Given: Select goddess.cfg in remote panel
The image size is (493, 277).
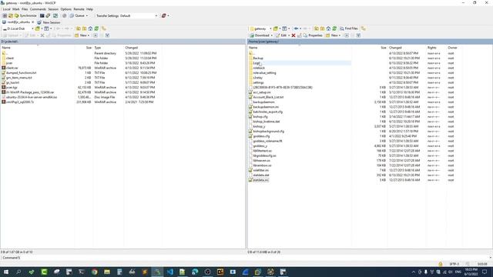Looking at the screenshot, I should pyautogui.click(x=261, y=136).
